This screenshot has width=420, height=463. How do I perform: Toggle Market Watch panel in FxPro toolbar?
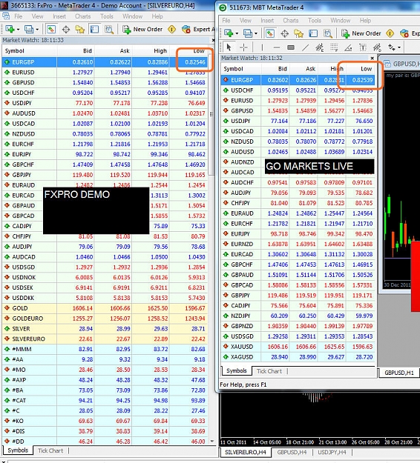pos(51,29)
